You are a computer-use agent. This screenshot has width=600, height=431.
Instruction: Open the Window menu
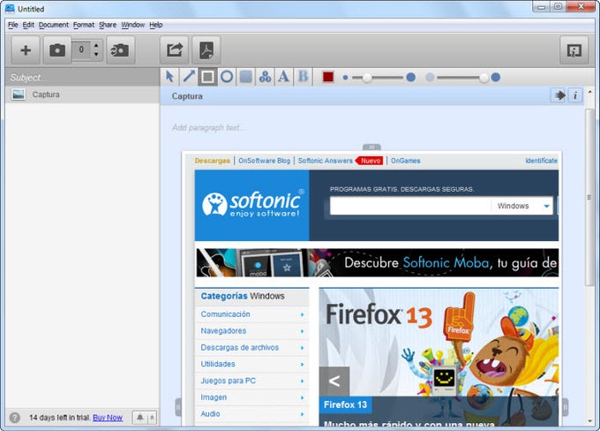(132, 25)
